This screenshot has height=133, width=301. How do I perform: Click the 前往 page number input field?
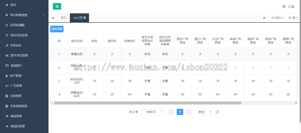click(x=210, y=112)
